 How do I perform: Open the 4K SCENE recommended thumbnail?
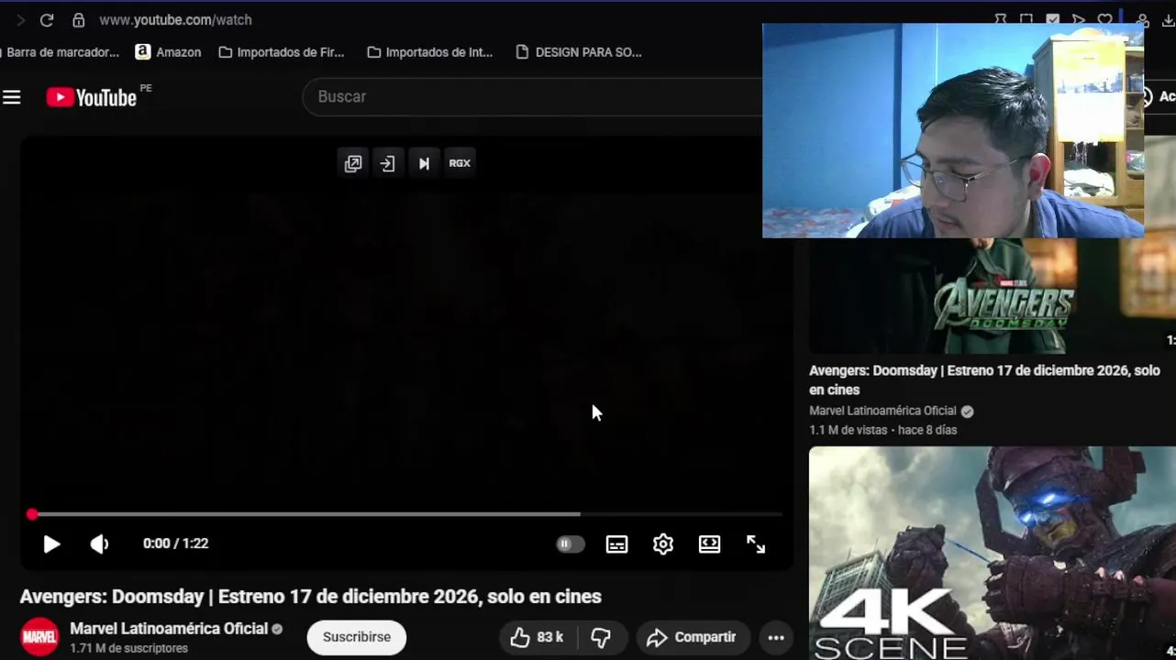(x=992, y=553)
